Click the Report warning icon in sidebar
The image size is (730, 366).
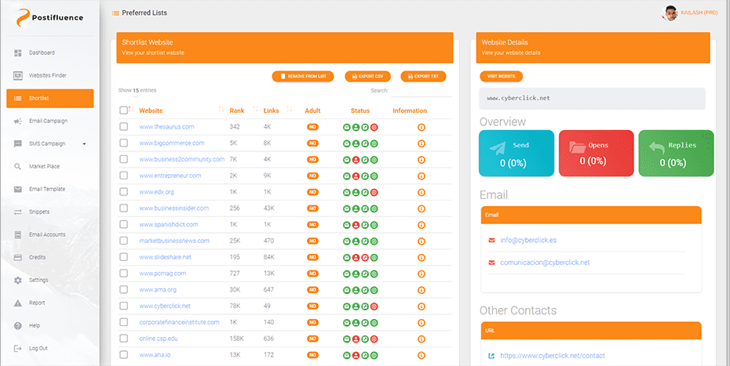point(18,303)
